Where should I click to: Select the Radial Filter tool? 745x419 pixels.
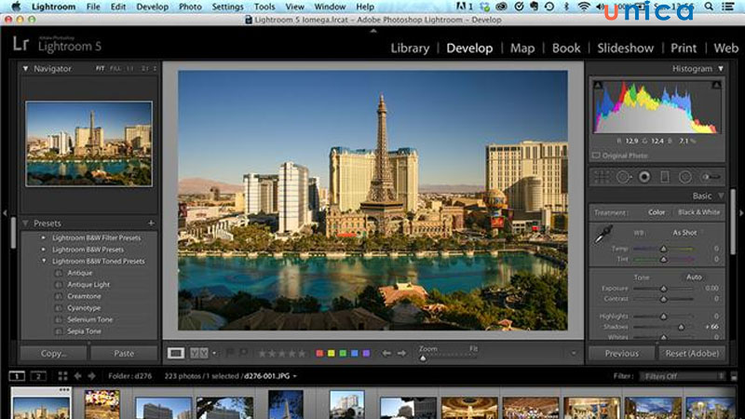(685, 177)
